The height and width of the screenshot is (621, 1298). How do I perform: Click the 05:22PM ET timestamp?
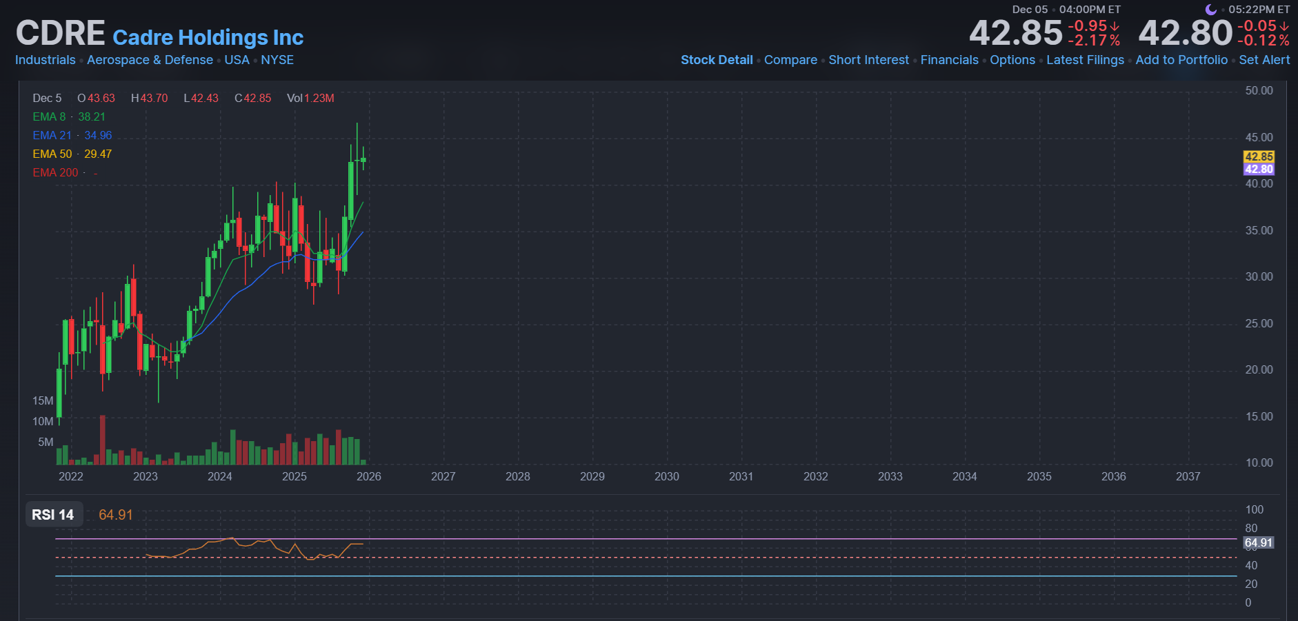(x=1259, y=10)
